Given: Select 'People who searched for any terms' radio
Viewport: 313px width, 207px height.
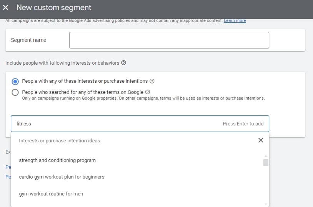Looking at the screenshot, I should click(15, 92).
